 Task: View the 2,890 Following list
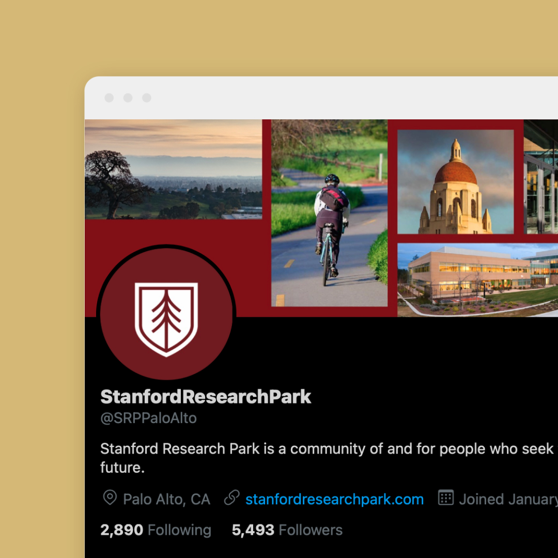coord(156,530)
